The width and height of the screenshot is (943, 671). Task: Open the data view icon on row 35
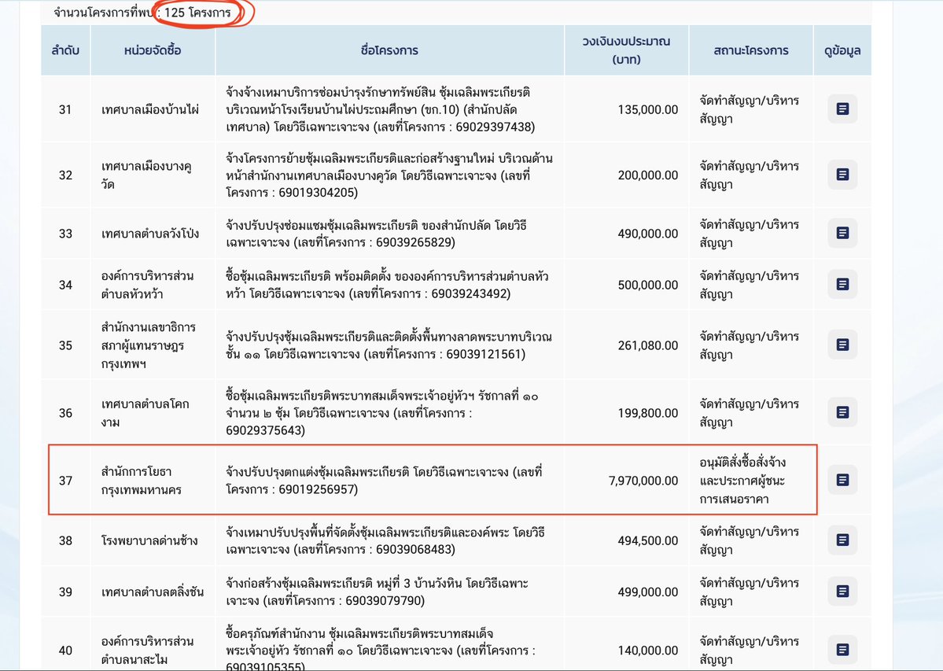[x=842, y=344]
